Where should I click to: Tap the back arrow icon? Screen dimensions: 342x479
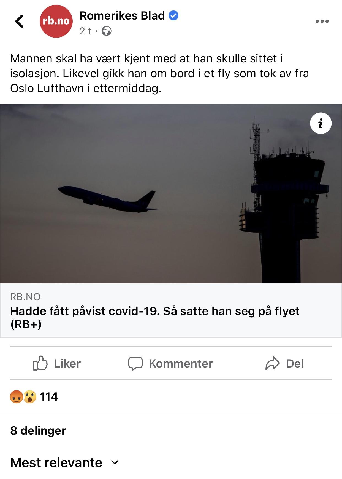point(19,21)
